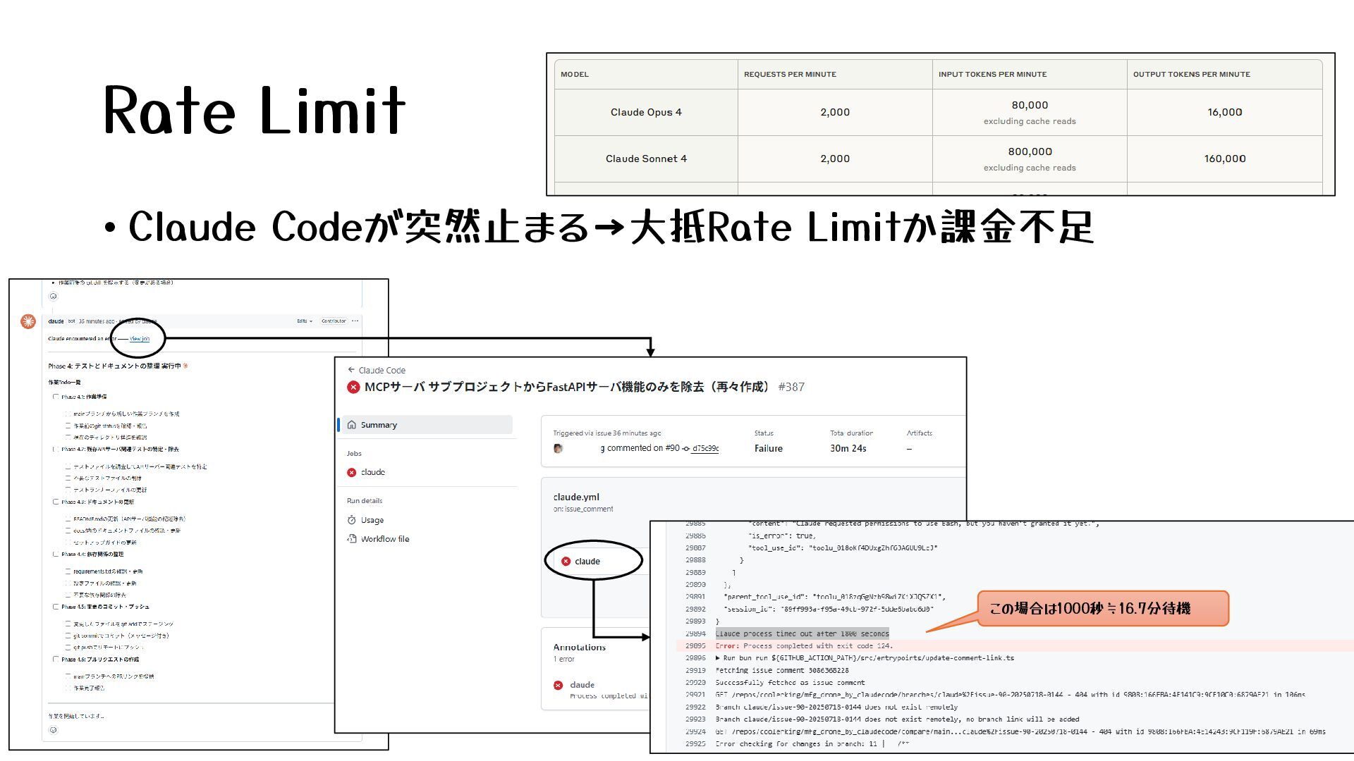This screenshot has height=761, width=1354.
Task: Check the Phase 4.2 task checkbox
Action: point(56,449)
